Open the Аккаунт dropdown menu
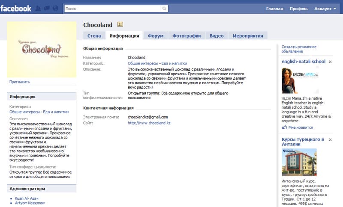343x207 pixels. pos(325,9)
